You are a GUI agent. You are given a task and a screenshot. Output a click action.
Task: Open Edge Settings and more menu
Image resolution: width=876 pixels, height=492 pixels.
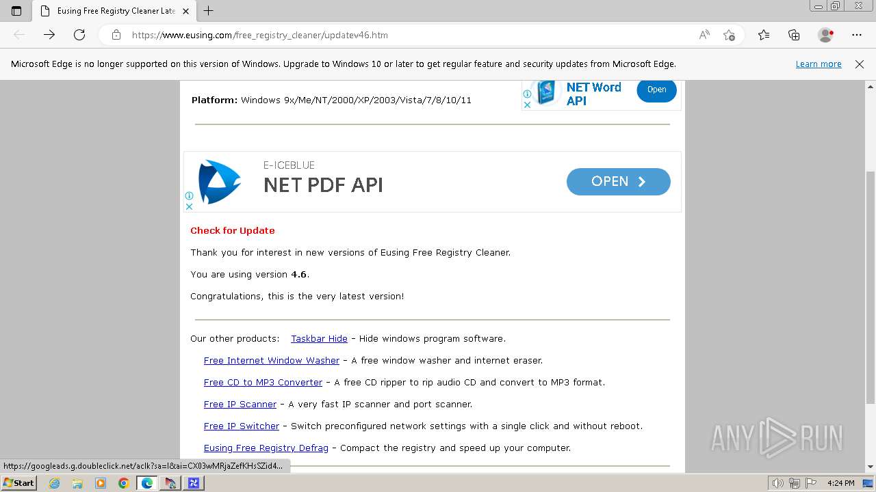click(x=857, y=35)
